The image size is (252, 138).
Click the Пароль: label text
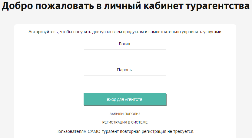click(x=125, y=70)
